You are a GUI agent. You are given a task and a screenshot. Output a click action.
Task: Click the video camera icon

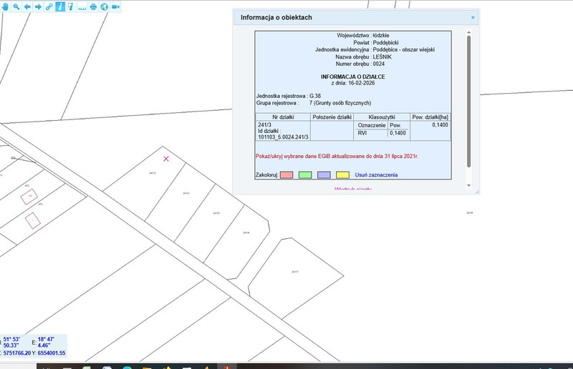pyautogui.click(x=115, y=6)
